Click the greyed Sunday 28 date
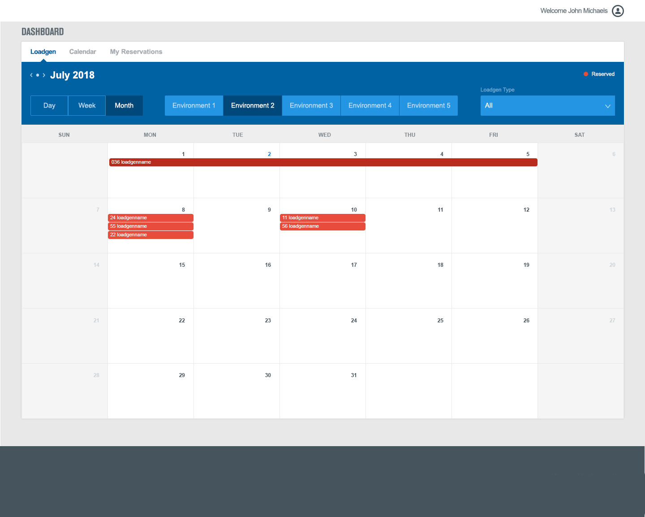The width and height of the screenshot is (645, 517). tap(96, 375)
